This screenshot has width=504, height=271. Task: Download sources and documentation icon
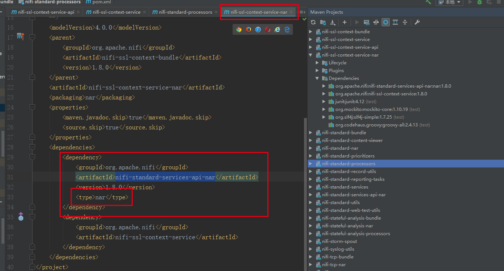332,22
